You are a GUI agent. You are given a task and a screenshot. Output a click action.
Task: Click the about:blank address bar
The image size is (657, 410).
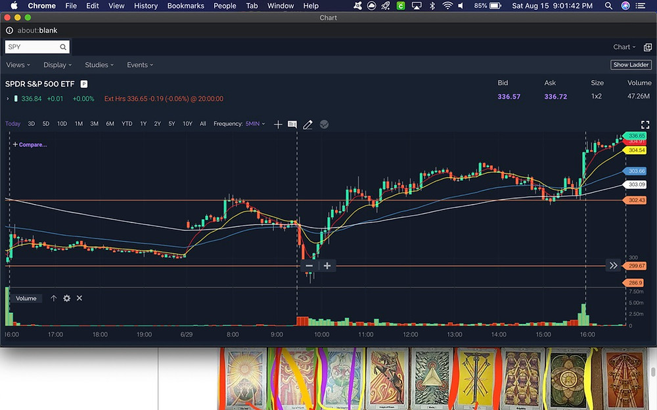click(x=37, y=31)
